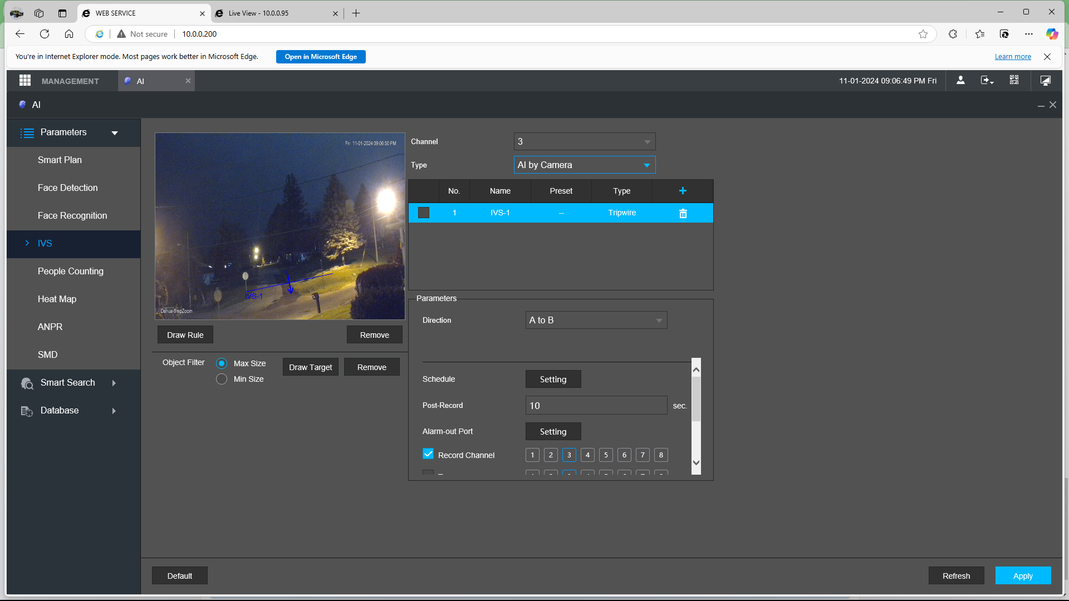Click the Default button
This screenshot has width=1069, height=601.
tap(180, 576)
